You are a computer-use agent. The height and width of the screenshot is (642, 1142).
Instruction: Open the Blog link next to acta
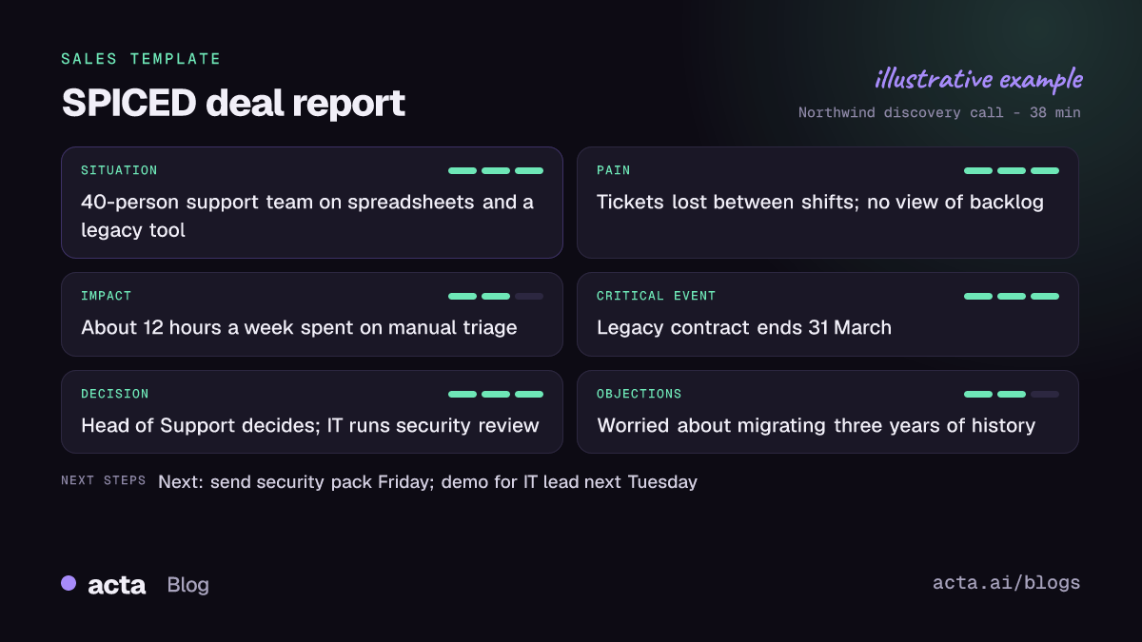coord(187,585)
